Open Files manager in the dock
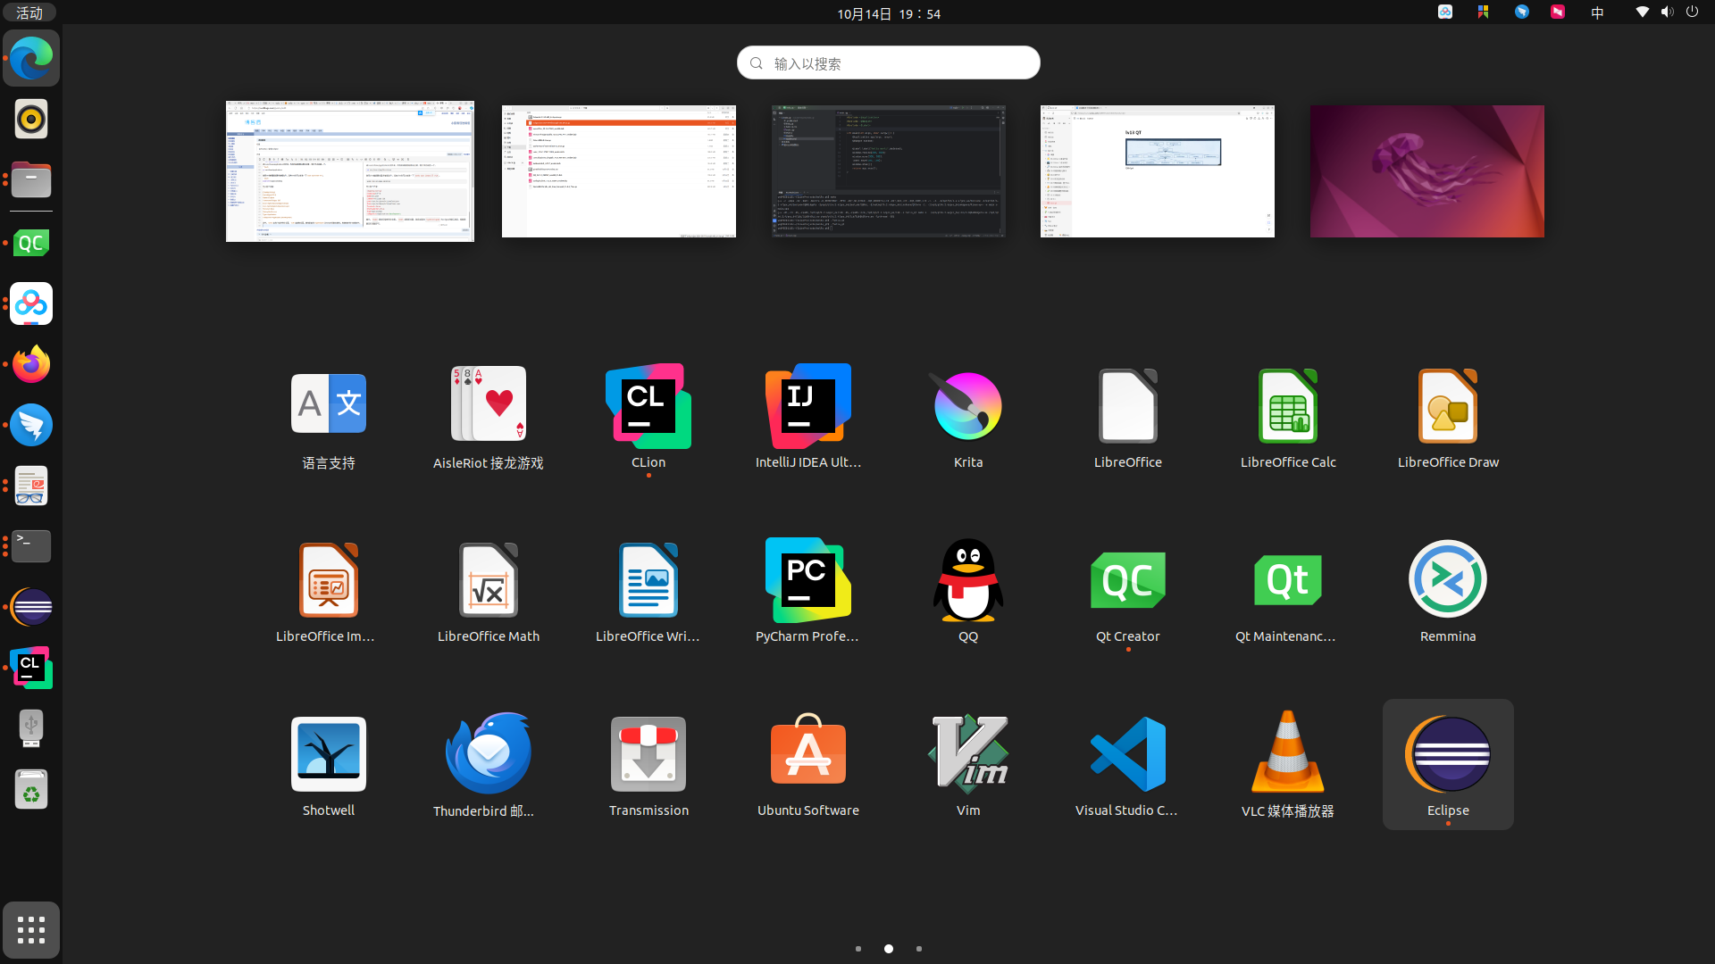Screen dimensions: 1715x964 [31, 179]
